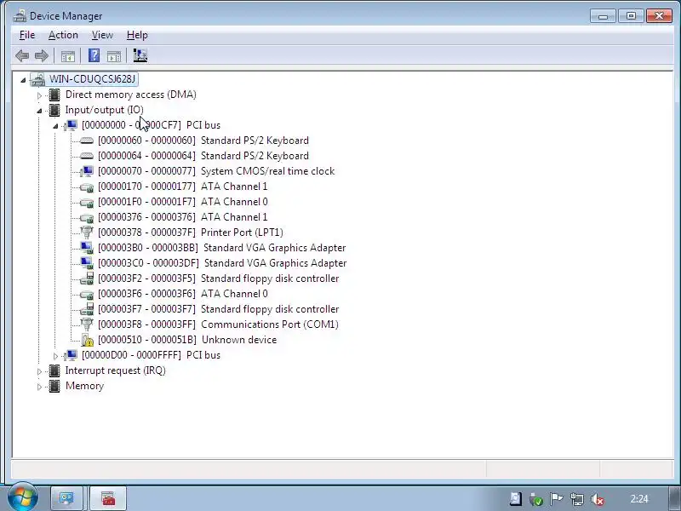The width and height of the screenshot is (681, 511).
Task: Click icon for 000003F2 floppy disk controller
Action: point(87,278)
